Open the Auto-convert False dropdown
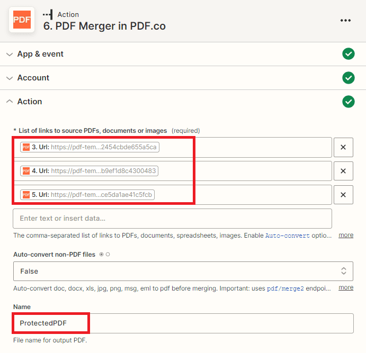The width and height of the screenshot is (366, 353). click(x=183, y=271)
